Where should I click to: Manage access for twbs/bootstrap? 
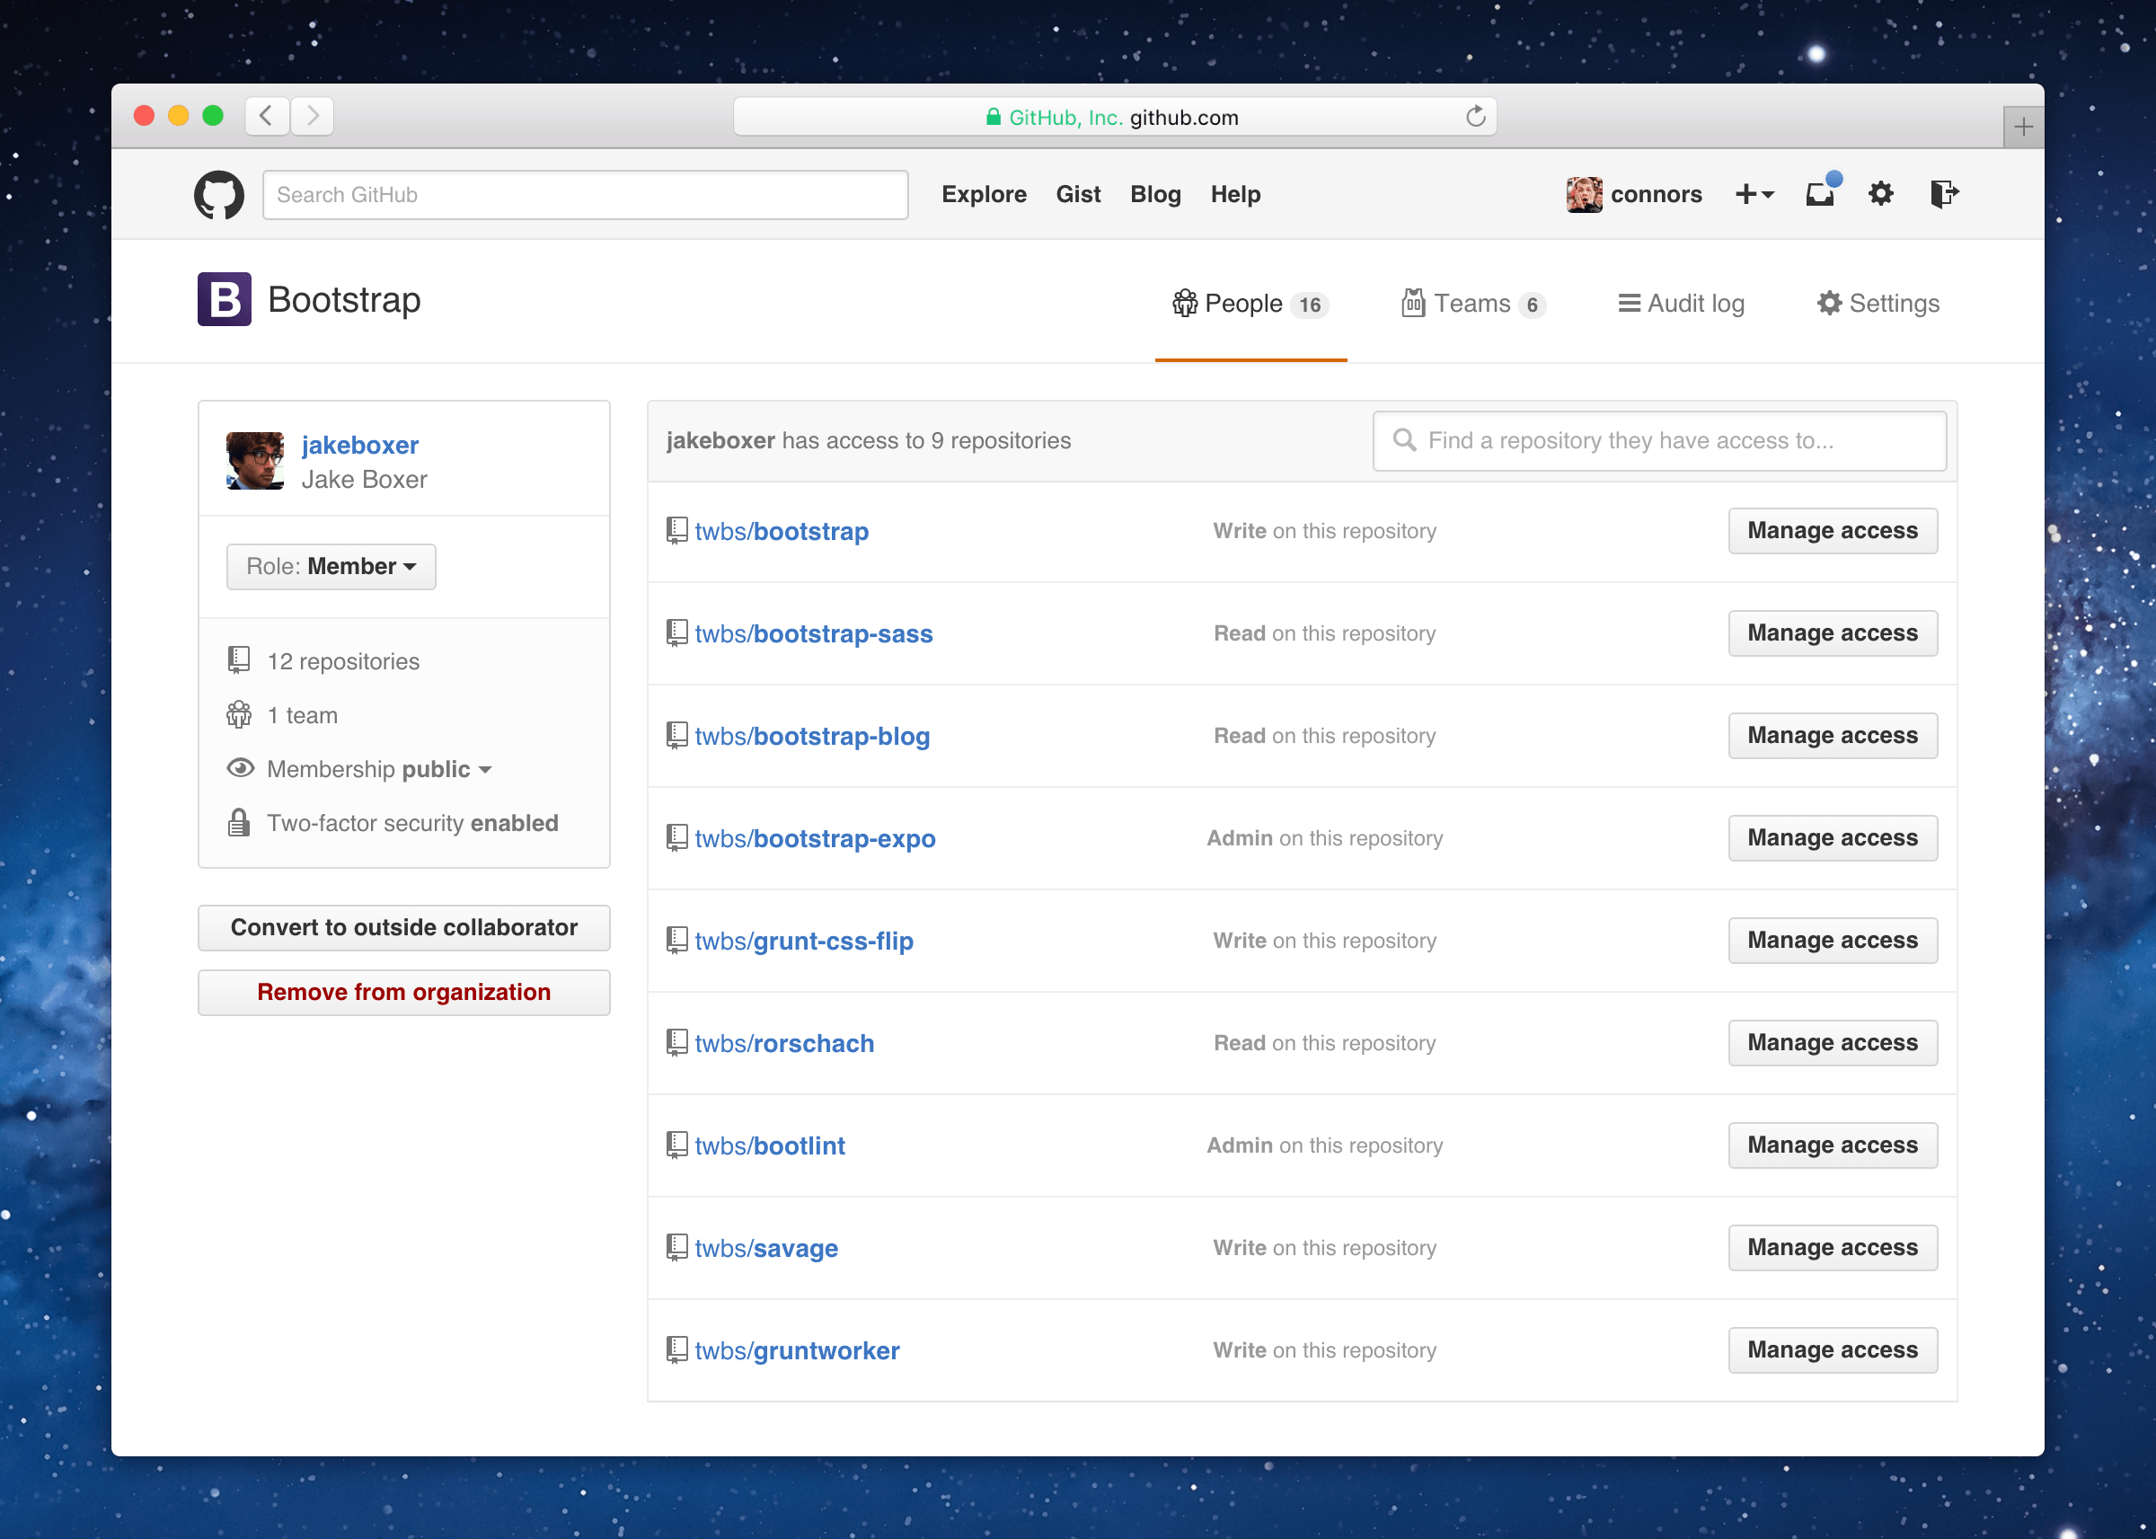(x=1832, y=531)
